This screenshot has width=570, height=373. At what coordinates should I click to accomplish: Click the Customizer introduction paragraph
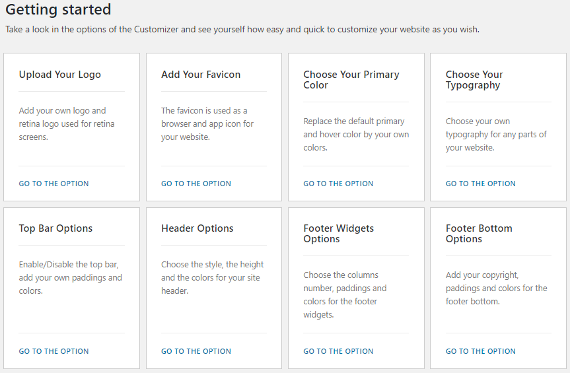click(x=242, y=30)
